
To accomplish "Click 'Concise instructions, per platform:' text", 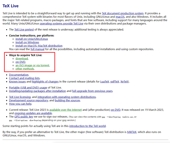I will pos(31,35).
